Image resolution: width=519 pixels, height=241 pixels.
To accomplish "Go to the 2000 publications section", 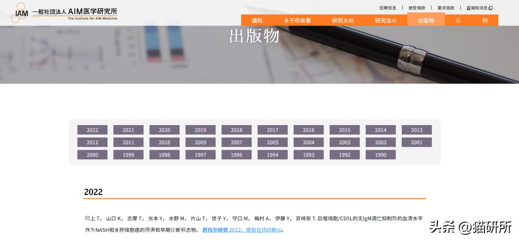I will [92, 155].
